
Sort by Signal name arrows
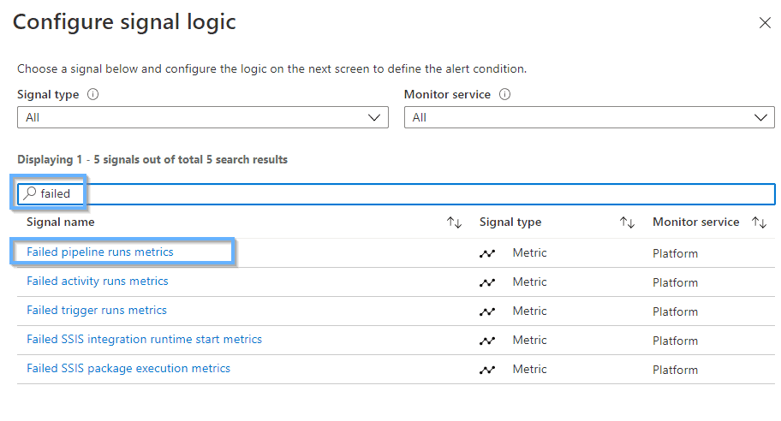tap(454, 222)
